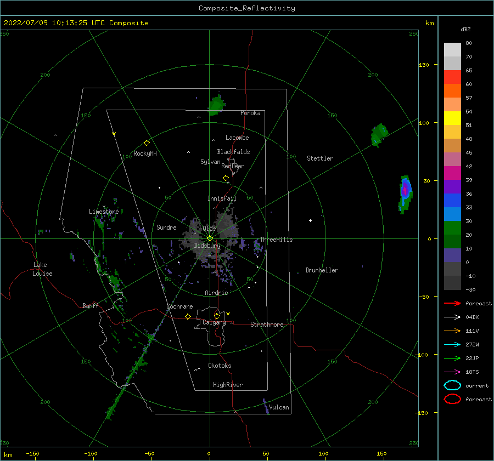Click the yellow diamond marker above RockyMH
The height and width of the screenshot is (461, 494).
pyautogui.click(x=147, y=143)
